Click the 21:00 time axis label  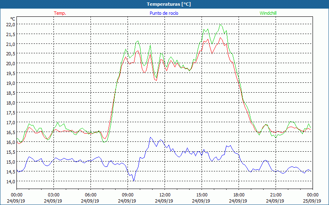(276, 195)
